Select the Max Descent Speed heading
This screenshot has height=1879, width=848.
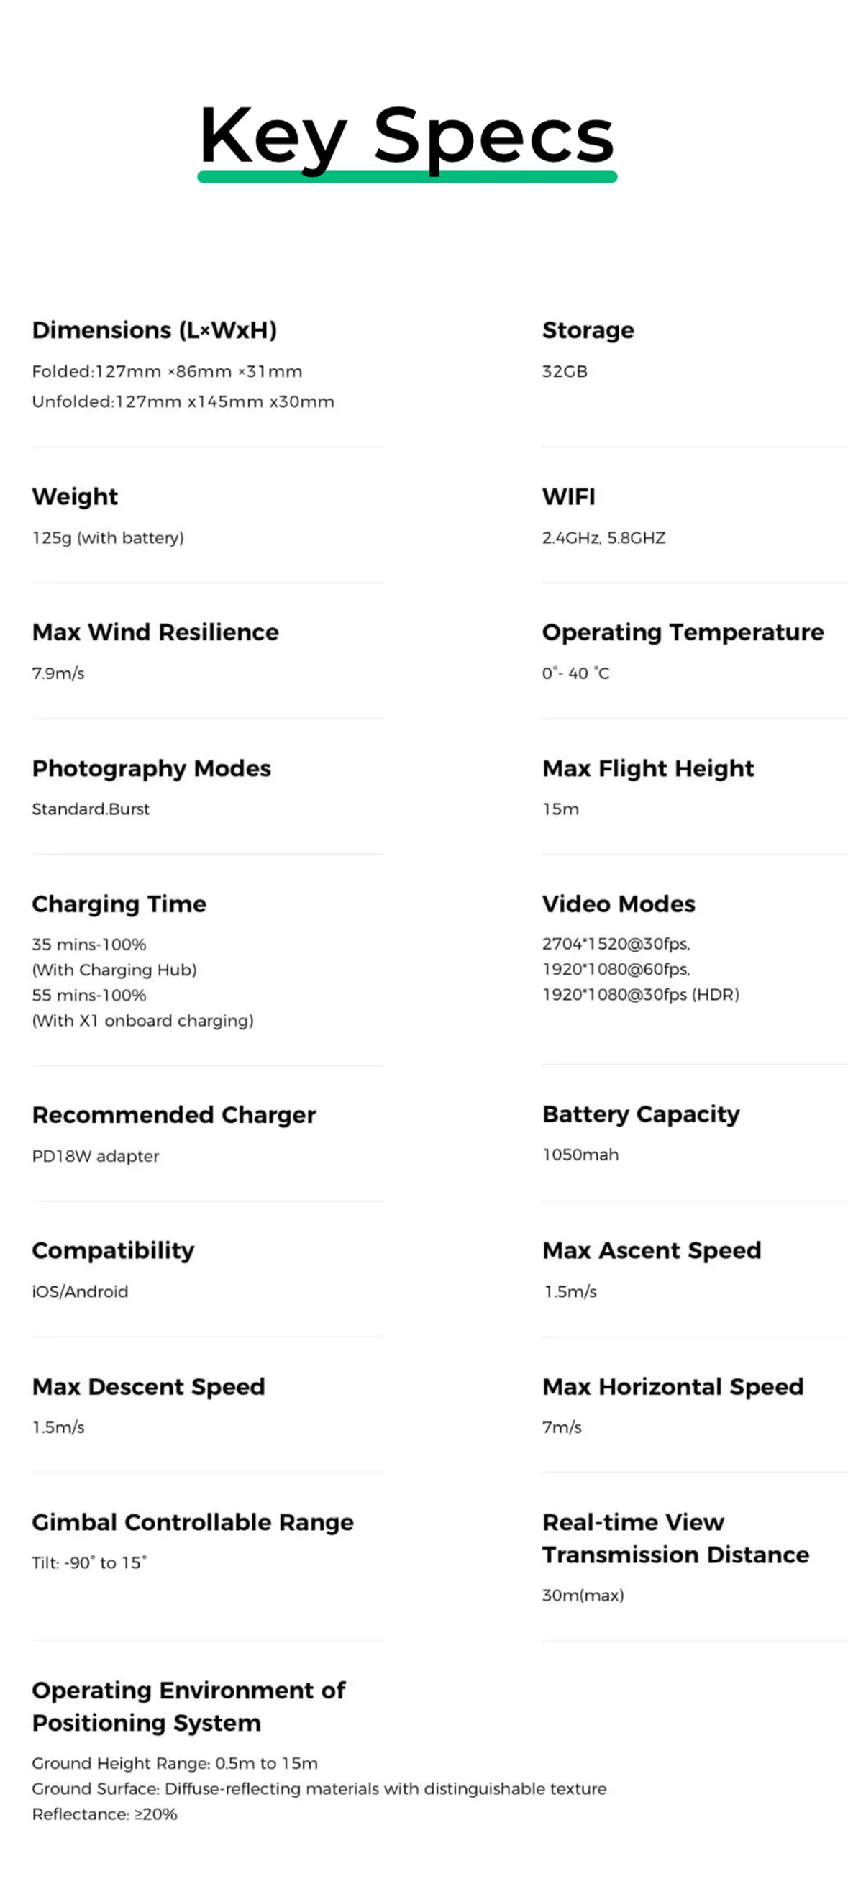[x=149, y=1387]
